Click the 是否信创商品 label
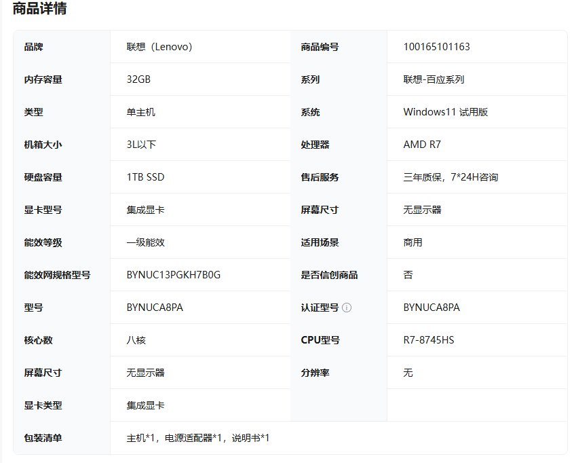This screenshot has height=463, width=576. pyautogui.click(x=329, y=275)
